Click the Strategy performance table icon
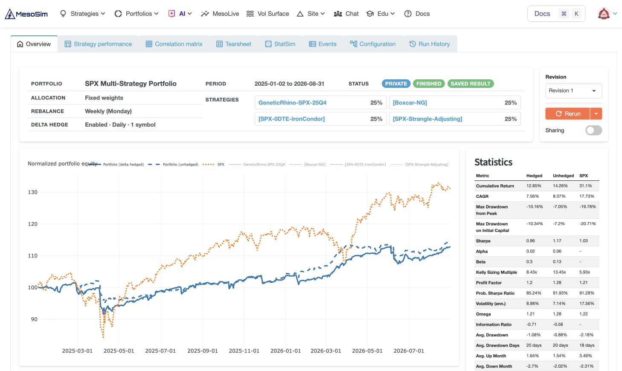Image resolution: width=622 pixels, height=371 pixels. 68,44
